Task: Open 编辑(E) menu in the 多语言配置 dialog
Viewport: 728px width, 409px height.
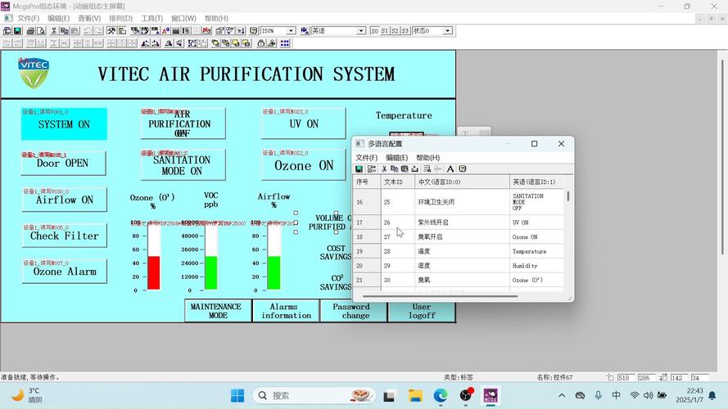Action: tap(396, 158)
